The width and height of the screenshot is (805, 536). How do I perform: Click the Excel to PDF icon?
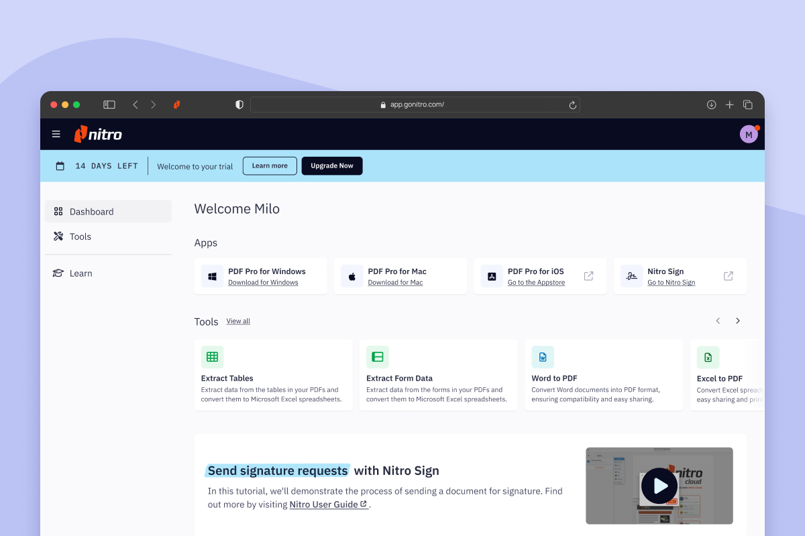(708, 357)
